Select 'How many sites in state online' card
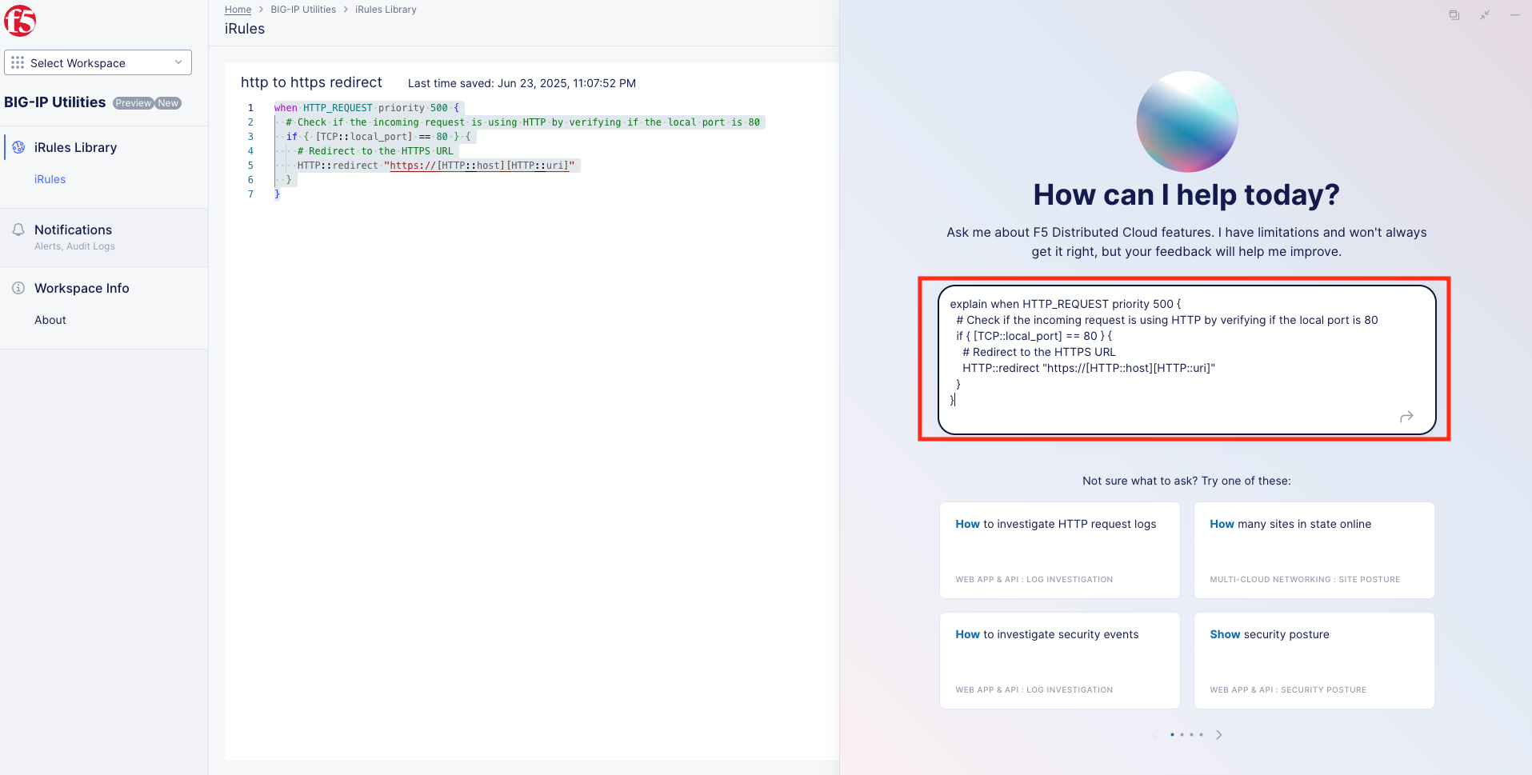 point(1314,550)
